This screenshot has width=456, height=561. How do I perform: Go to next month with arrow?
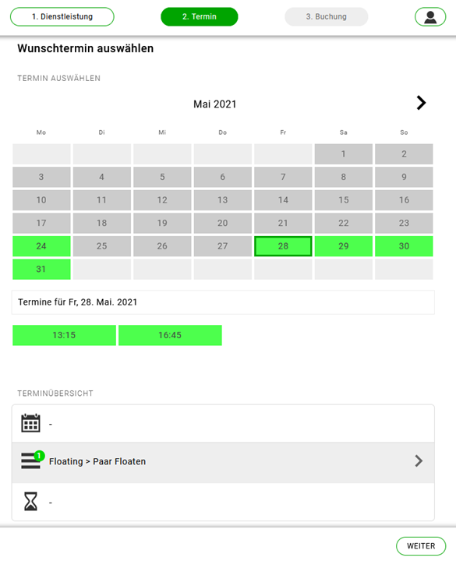pyautogui.click(x=421, y=103)
